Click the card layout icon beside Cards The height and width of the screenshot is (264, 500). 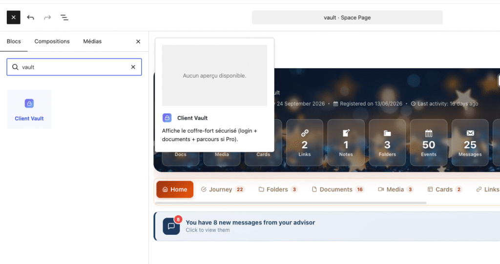coord(430,189)
